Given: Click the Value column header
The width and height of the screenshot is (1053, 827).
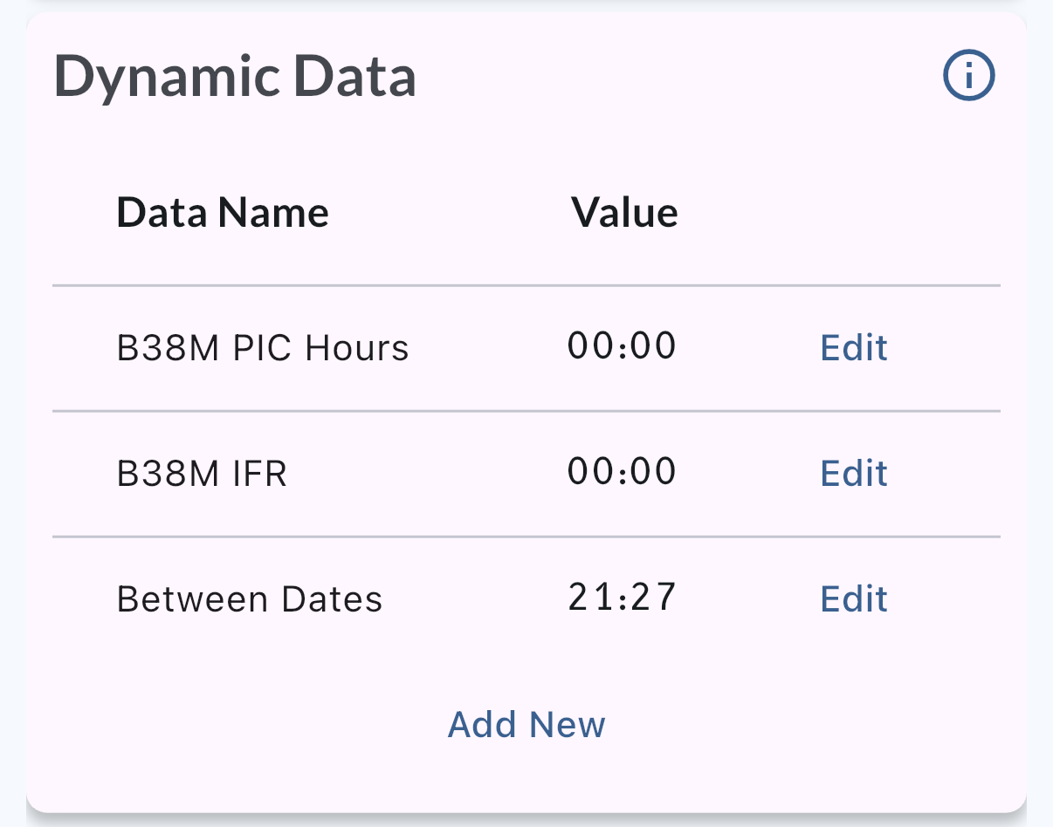Looking at the screenshot, I should pyautogui.click(x=624, y=212).
